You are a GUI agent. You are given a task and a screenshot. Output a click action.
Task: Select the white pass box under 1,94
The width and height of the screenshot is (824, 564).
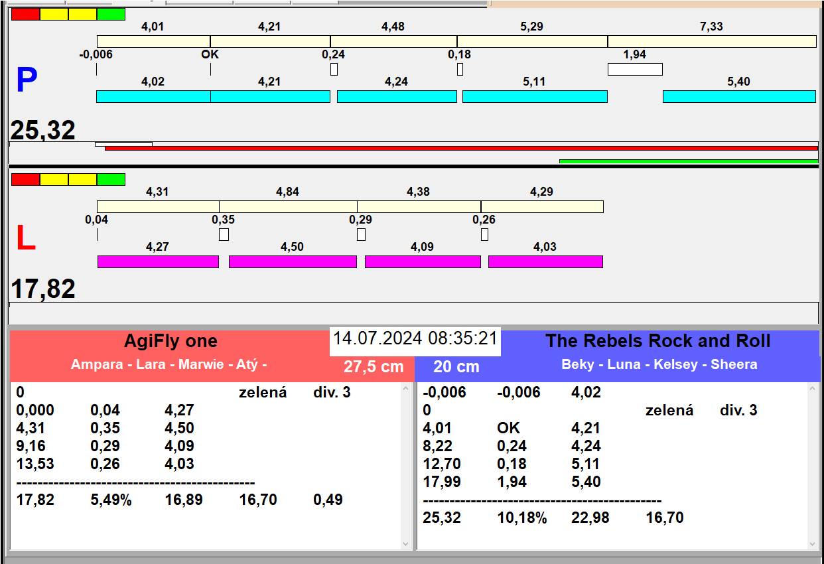pos(635,69)
